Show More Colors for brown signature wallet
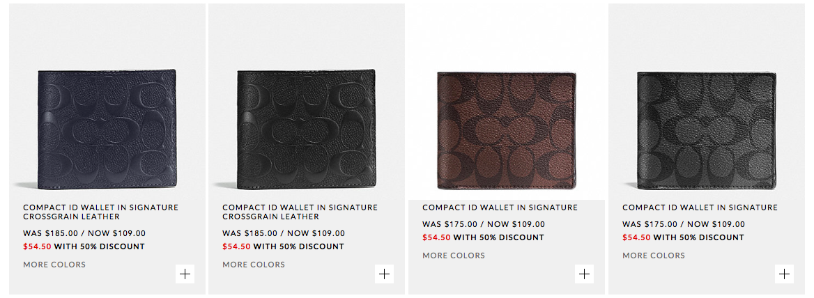Screen dimensions: 814x298 click(454, 256)
